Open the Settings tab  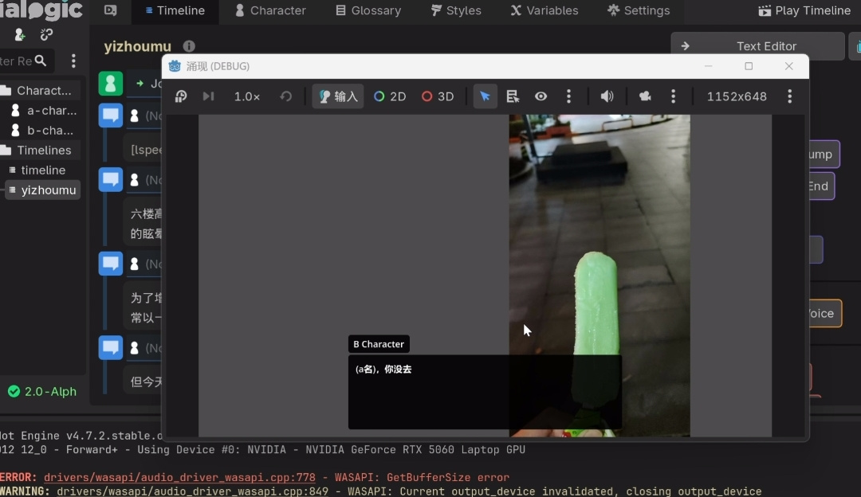pyautogui.click(x=639, y=10)
